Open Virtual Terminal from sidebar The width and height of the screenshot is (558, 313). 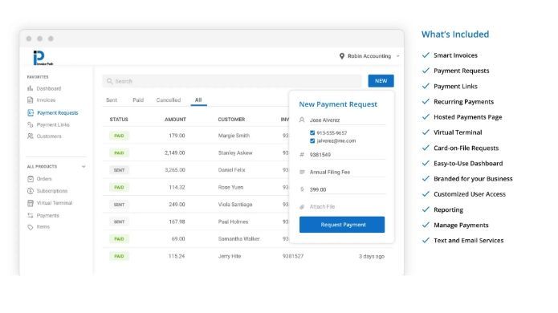(x=54, y=203)
